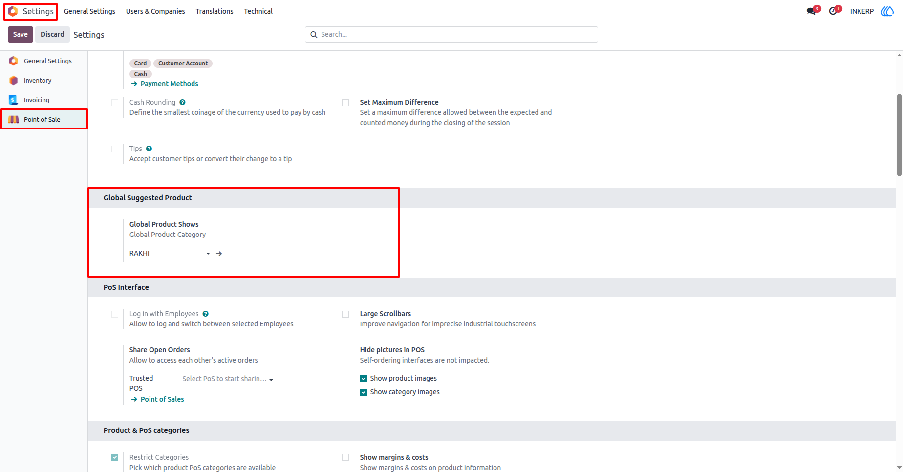Open help tooltip for Cash Rounding
Image resolution: width=903 pixels, height=472 pixels.
point(182,103)
